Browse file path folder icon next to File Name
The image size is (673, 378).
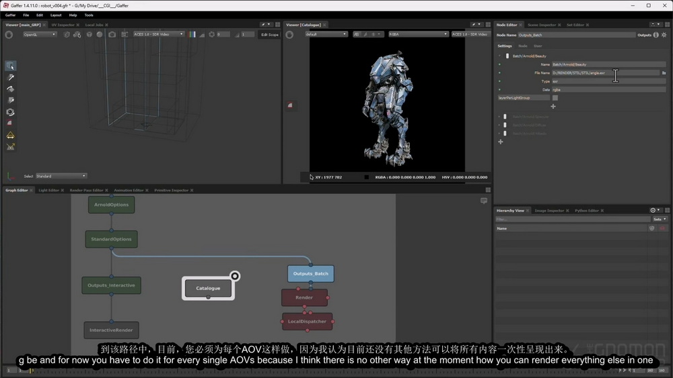(664, 73)
